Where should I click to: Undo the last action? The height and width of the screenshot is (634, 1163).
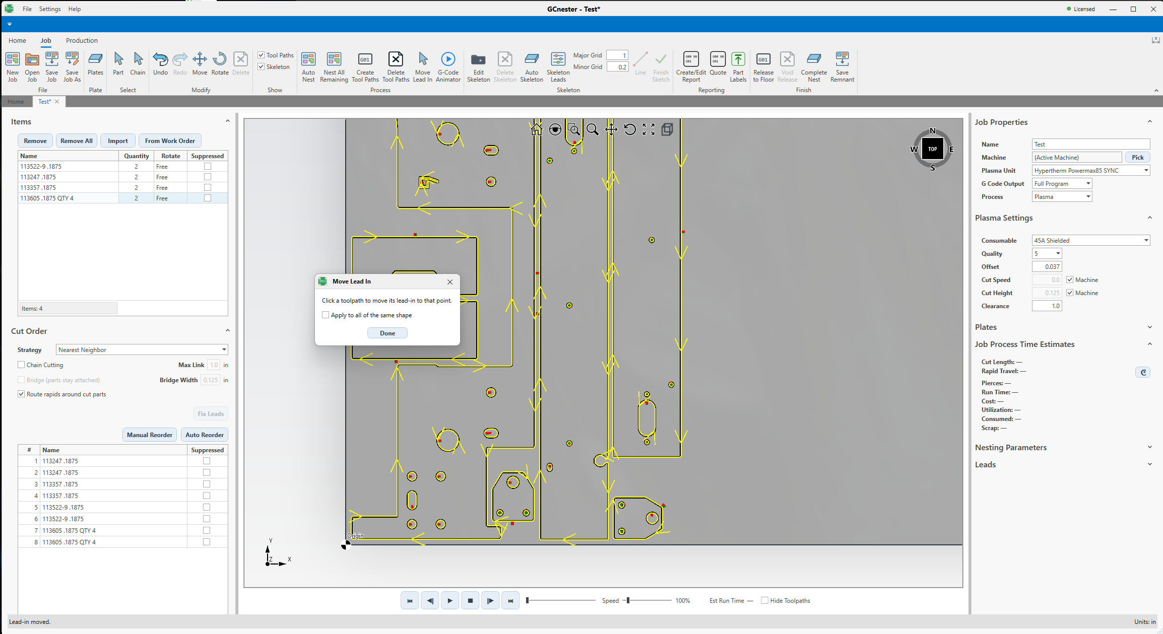[160, 64]
